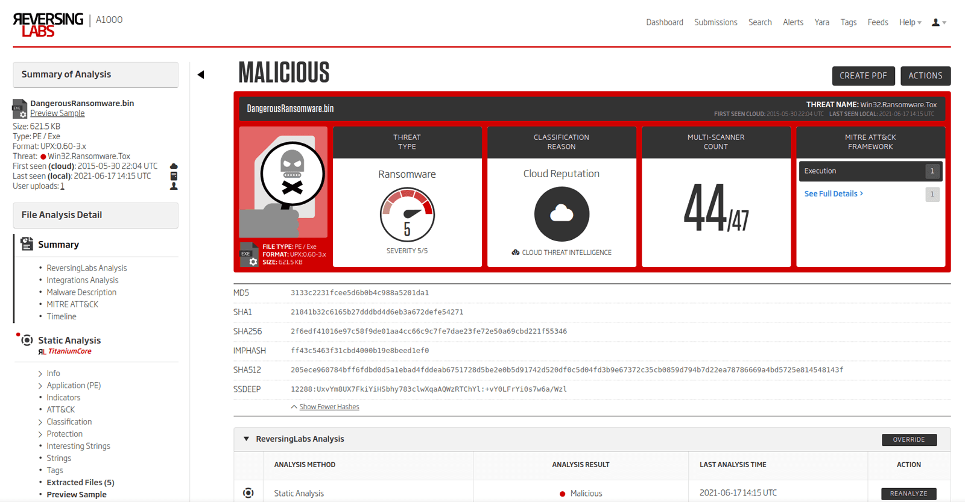Viewport: 965px width, 502px height.
Task: Go to the Yara page
Action: (x=821, y=22)
